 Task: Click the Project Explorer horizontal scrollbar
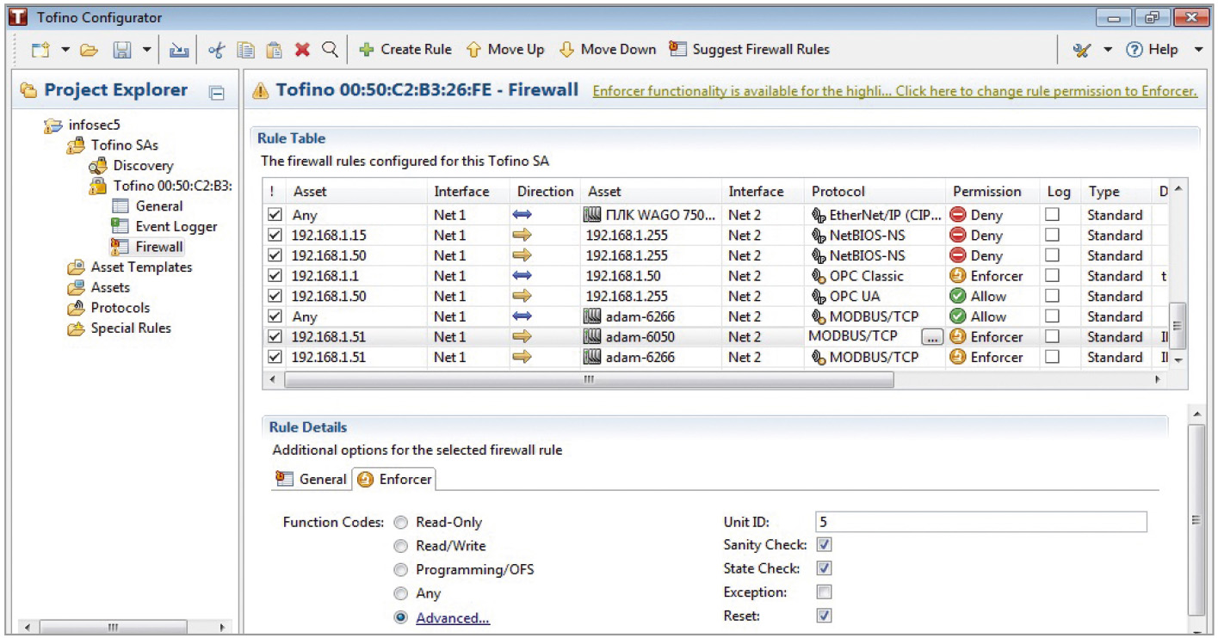pyautogui.click(x=113, y=628)
